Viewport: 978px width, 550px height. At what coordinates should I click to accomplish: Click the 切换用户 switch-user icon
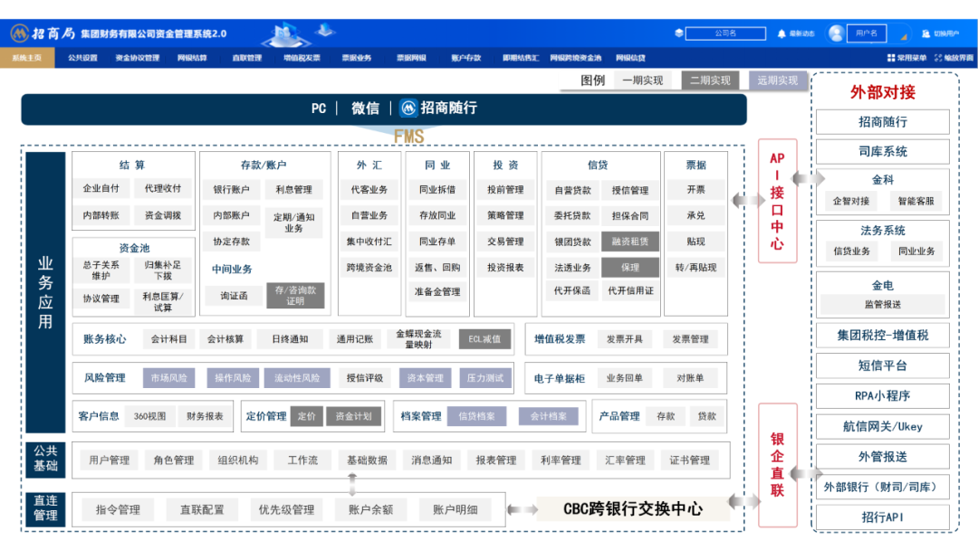(925, 33)
